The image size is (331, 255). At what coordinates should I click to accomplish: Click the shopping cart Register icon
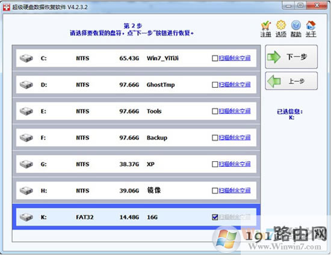click(x=266, y=25)
